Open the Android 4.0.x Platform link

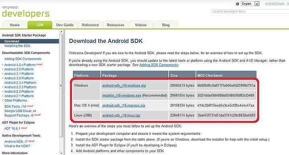click(x=20, y=65)
